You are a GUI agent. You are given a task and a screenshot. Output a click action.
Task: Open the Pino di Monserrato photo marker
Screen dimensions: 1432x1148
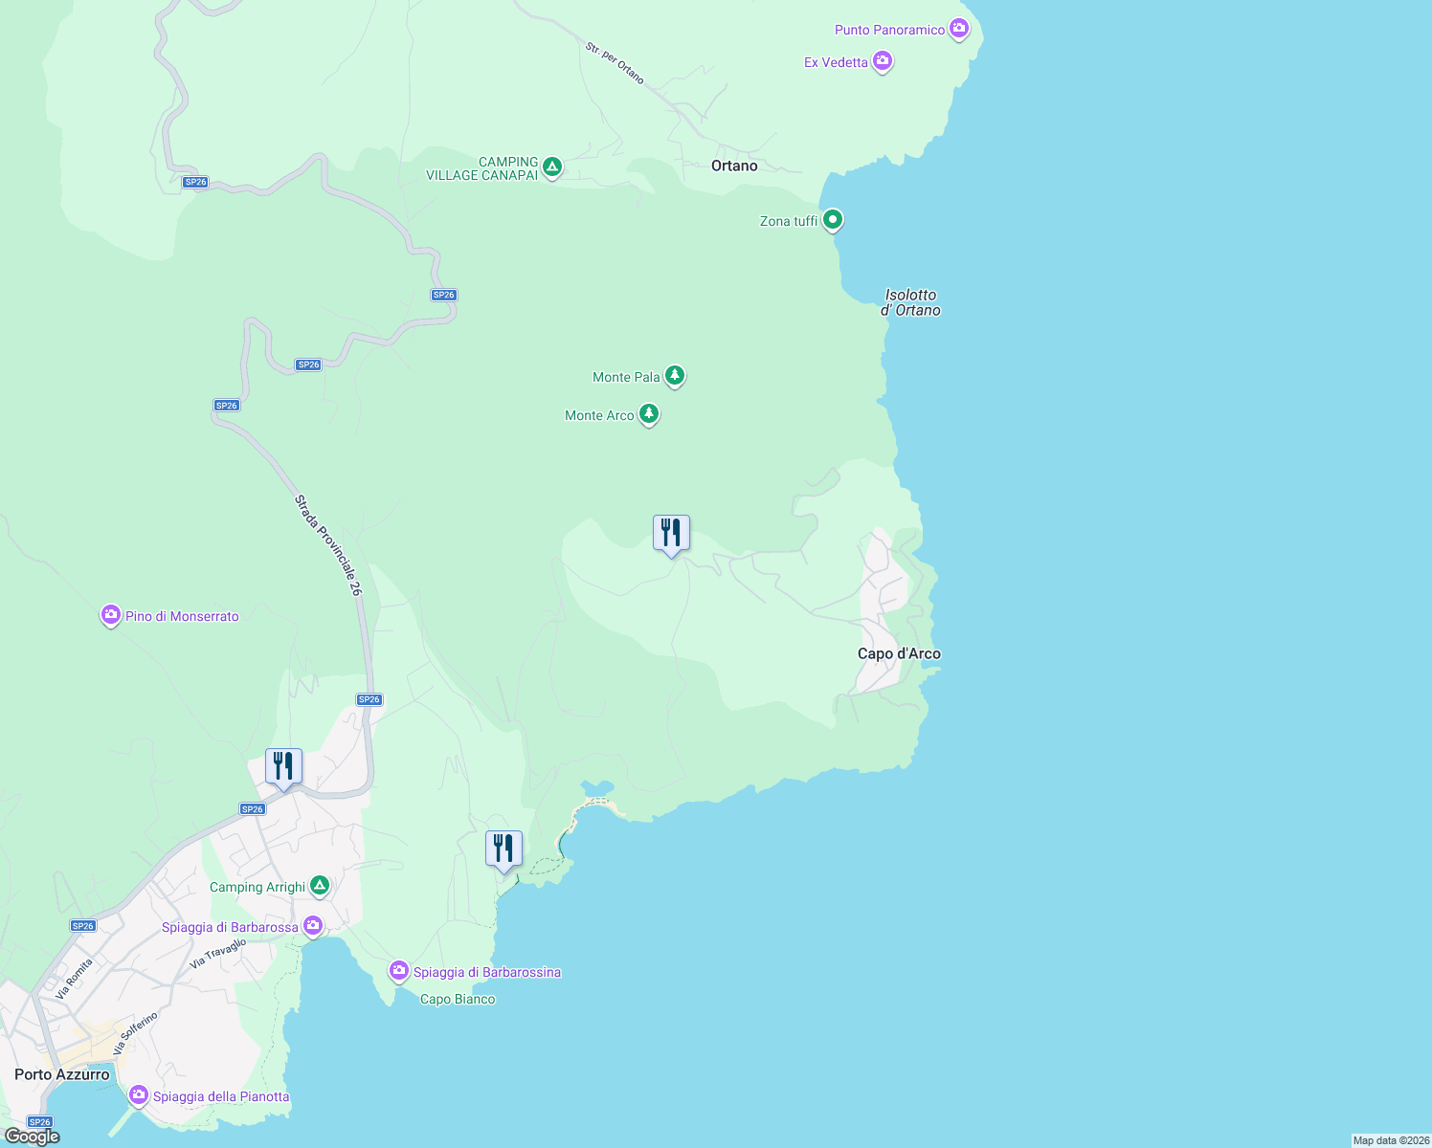(x=110, y=615)
